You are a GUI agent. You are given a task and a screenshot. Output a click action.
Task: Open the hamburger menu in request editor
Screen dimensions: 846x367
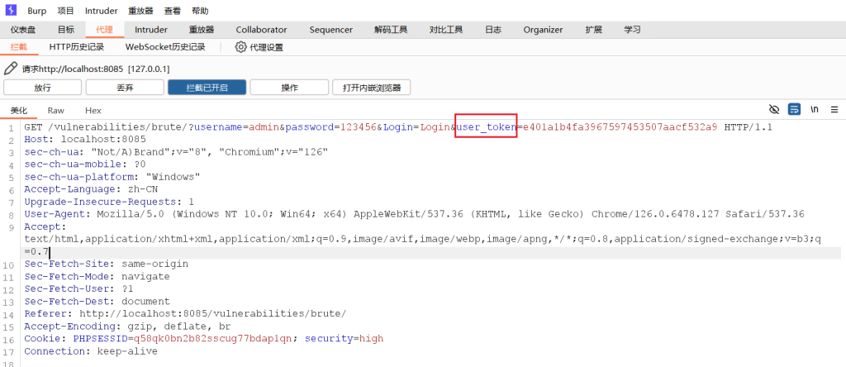coord(834,110)
